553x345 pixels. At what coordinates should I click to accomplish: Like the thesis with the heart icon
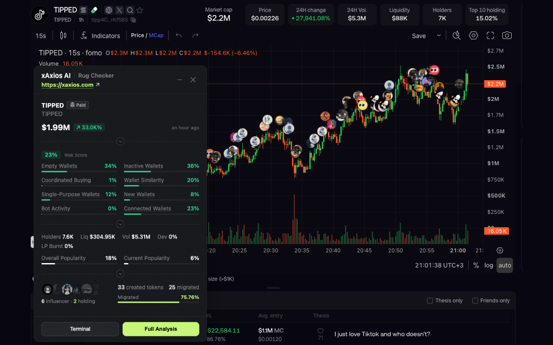point(320,331)
